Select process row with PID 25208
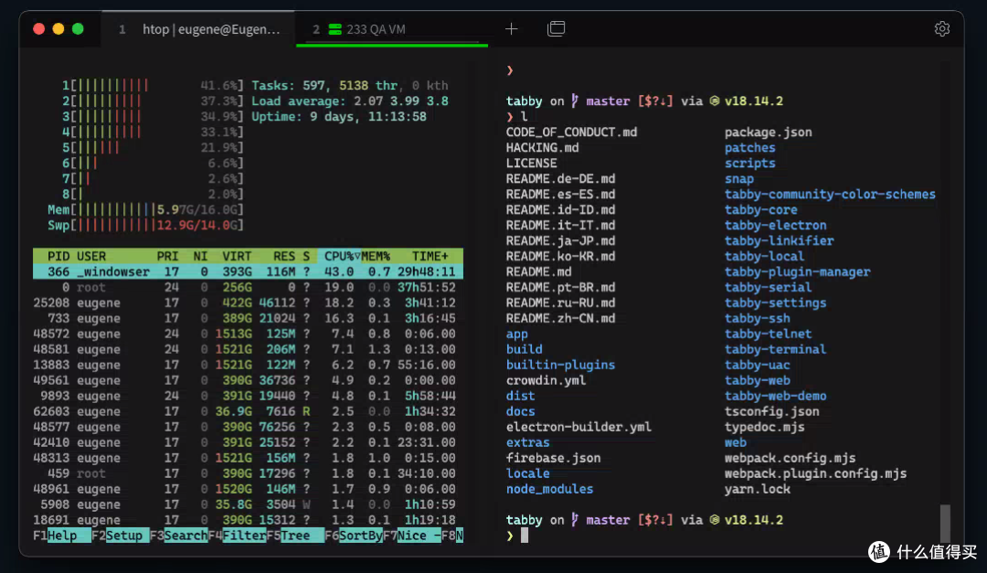The height and width of the screenshot is (573, 987). 248,302
